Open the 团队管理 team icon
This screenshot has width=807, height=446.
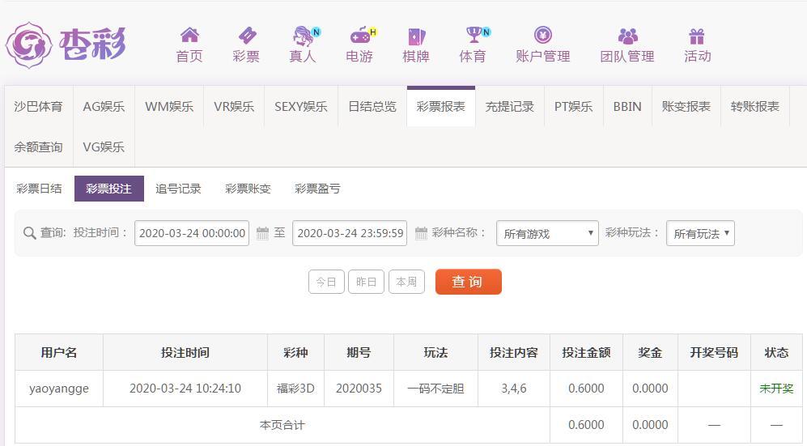[x=627, y=36]
